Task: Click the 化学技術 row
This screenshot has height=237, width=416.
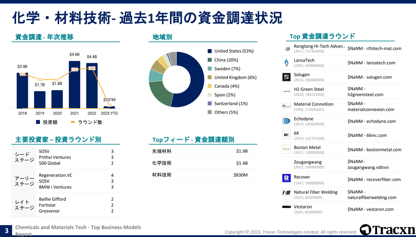Action: (203, 163)
